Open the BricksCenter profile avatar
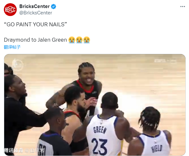The width and height of the screenshot is (189, 156). 10,10
